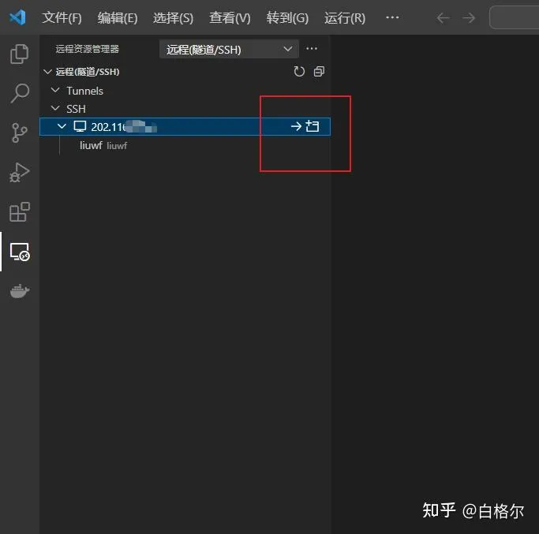The height and width of the screenshot is (534, 539).
Task: Open the 文件(F) menu
Action: pyautogui.click(x=62, y=17)
